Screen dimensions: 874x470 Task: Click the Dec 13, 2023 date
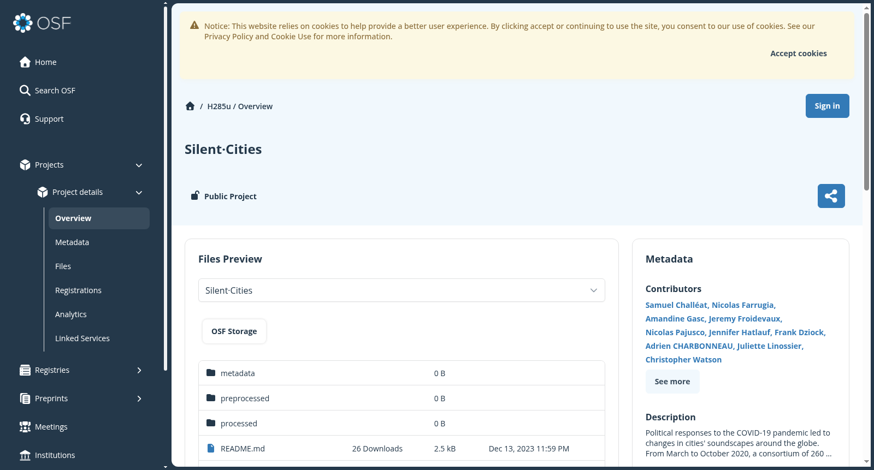point(529,449)
